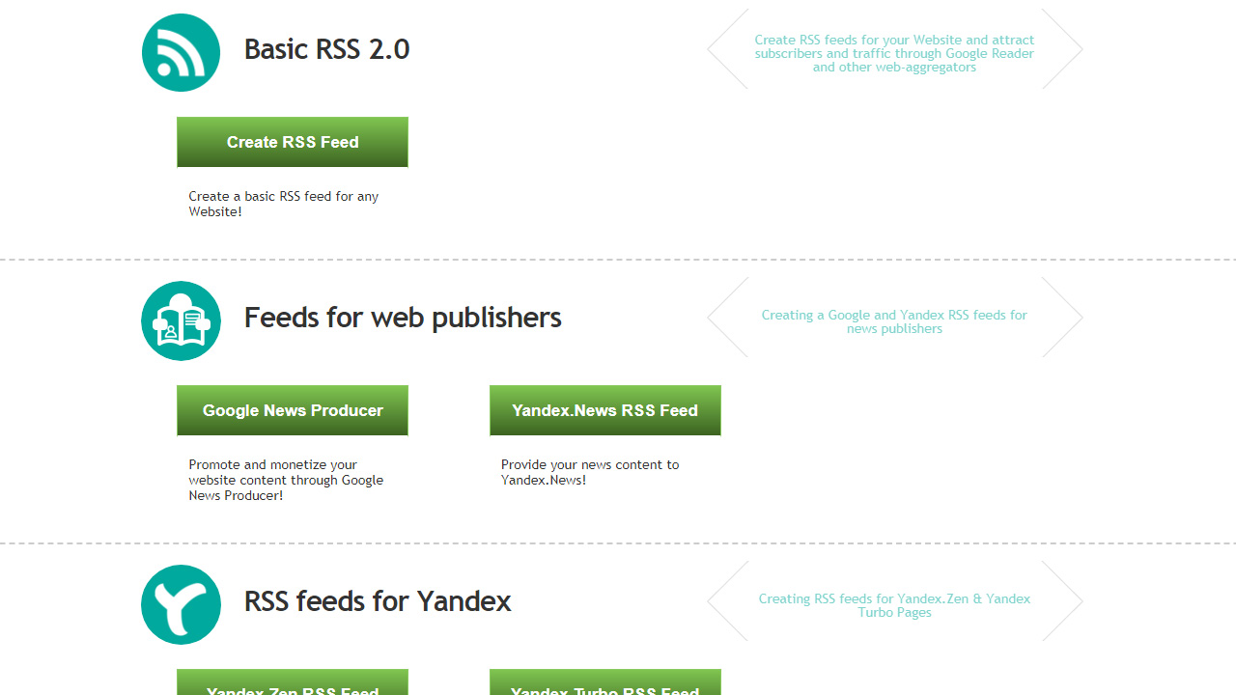Click the teal RSS signal icon
This screenshot has width=1236, height=695.
[x=181, y=52]
